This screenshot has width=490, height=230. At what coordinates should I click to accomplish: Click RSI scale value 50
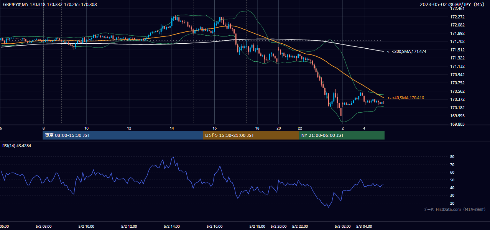(x=452, y=180)
